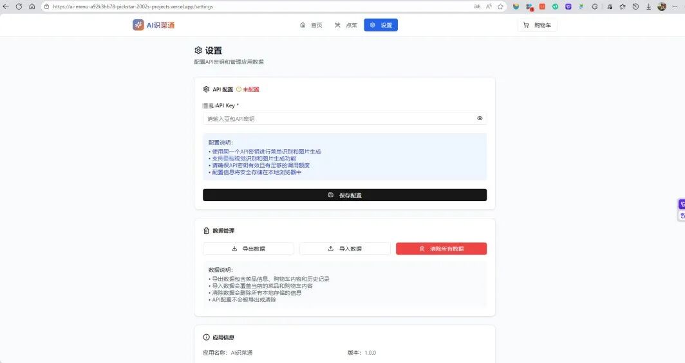Click text 导入数据会覆盖当前的菜品和购物车内容

pyautogui.click(x=262, y=286)
